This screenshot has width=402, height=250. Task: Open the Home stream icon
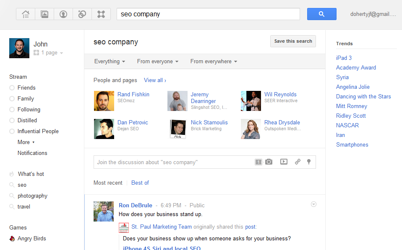[x=26, y=14]
